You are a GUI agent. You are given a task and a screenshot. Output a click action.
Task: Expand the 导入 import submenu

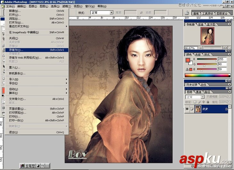37,79
